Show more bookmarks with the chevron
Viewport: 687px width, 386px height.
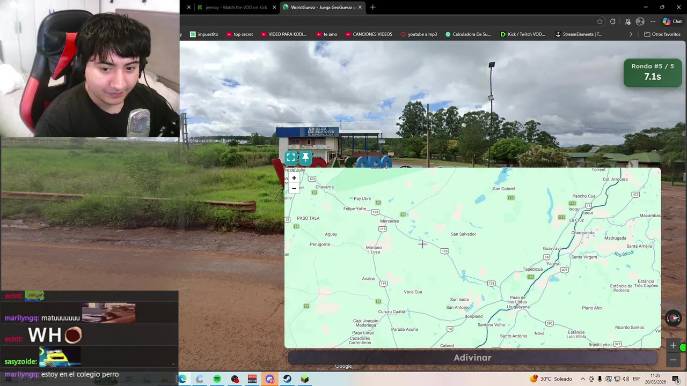tap(631, 34)
